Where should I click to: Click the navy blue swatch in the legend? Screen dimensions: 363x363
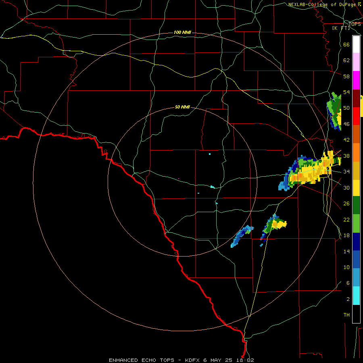click(x=356, y=242)
